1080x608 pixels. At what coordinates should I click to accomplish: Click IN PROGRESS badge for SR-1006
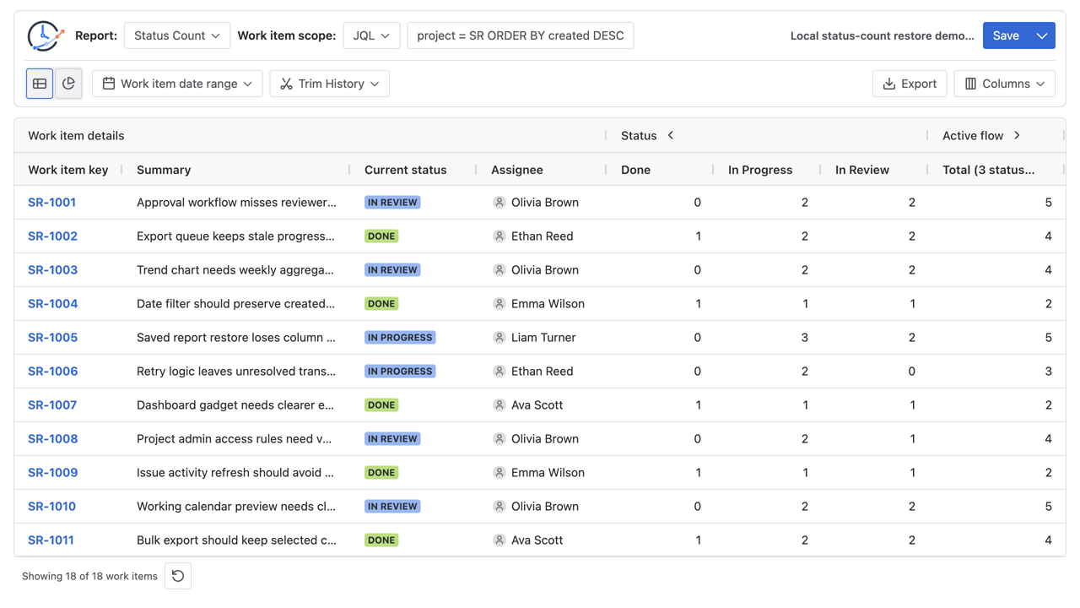tap(400, 371)
